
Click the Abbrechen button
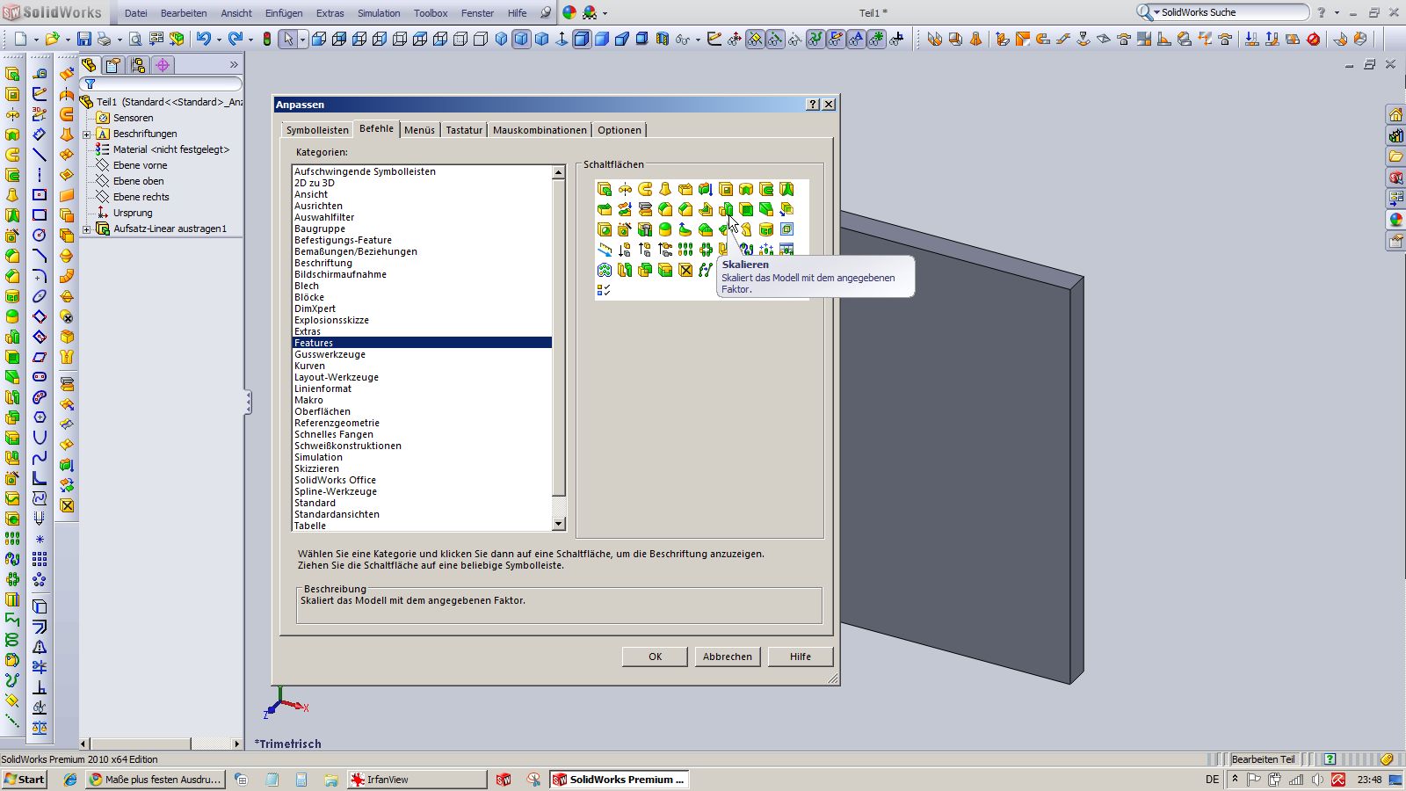click(x=727, y=657)
